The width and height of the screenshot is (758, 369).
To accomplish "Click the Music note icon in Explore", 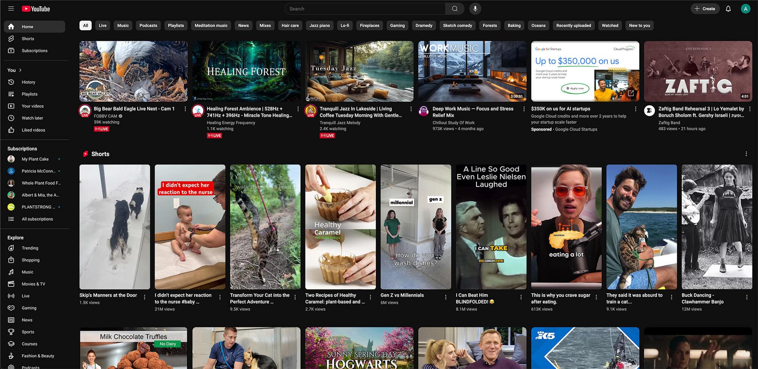I will pyautogui.click(x=11, y=272).
